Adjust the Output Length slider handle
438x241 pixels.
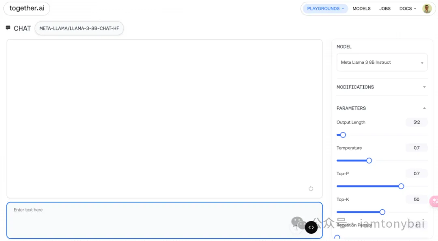click(343, 135)
